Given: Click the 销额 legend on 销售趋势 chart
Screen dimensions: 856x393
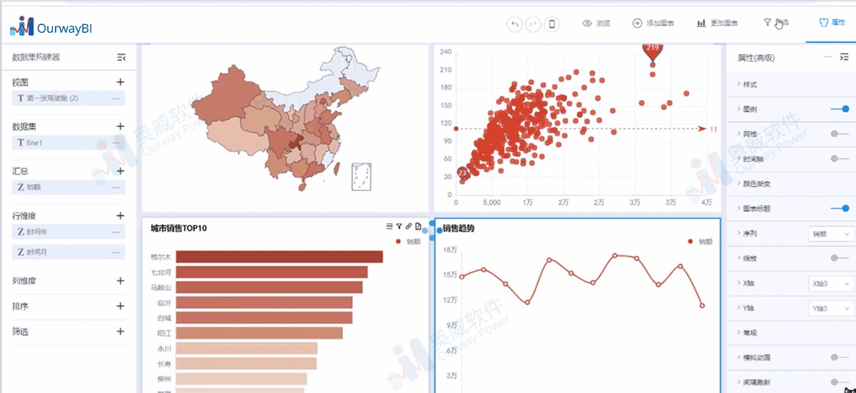Looking at the screenshot, I should tap(699, 242).
